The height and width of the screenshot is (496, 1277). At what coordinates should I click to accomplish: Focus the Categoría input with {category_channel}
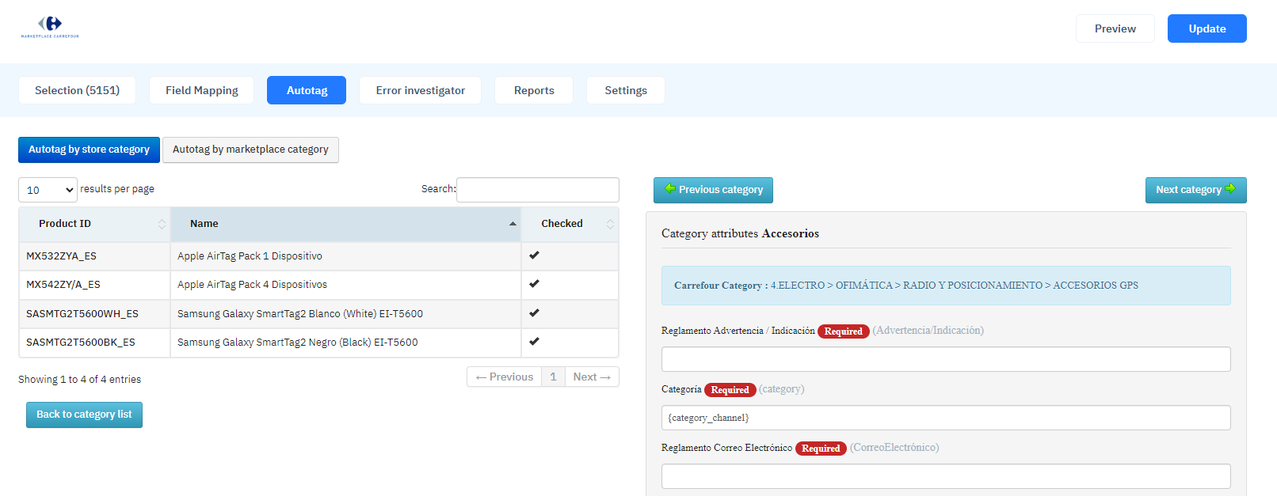click(x=946, y=418)
